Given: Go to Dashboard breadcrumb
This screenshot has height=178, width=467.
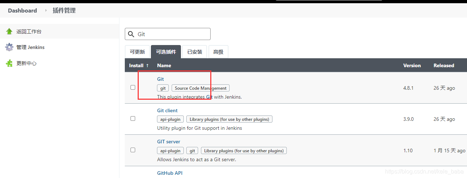Looking at the screenshot, I should pos(23,10).
